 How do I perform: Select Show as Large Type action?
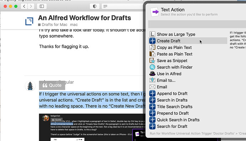pos(188,34)
